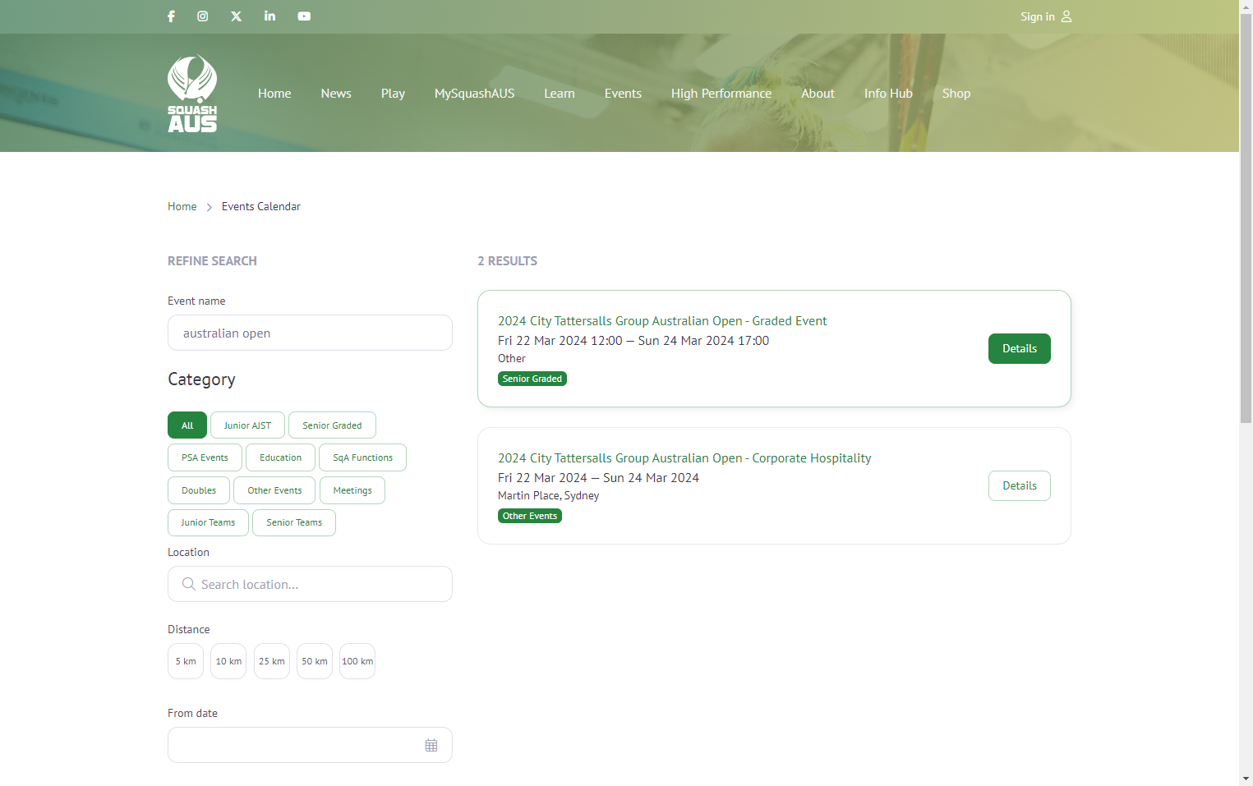Open the Info Hub menu item
The height and width of the screenshot is (786, 1253).
pyautogui.click(x=888, y=94)
